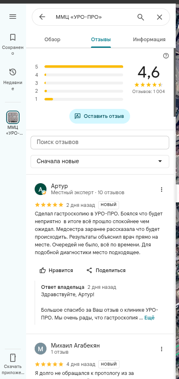
Task: Click the Здравствуйте, Артур! reply text
Action: tap(68, 295)
